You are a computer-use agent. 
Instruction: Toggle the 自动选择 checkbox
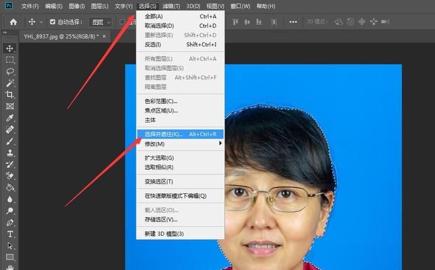point(53,22)
